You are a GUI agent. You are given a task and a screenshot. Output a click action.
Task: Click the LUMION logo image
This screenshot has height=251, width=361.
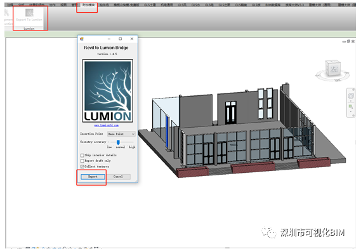pyautogui.click(x=108, y=91)
